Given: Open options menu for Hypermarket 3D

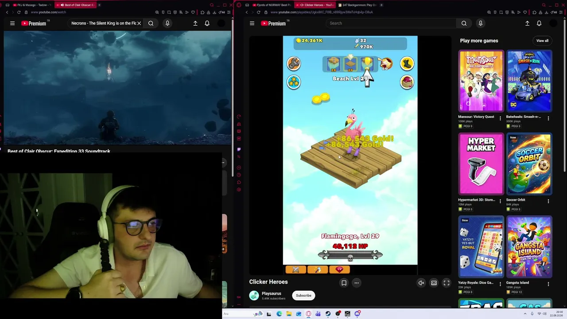Looking at the screenshot, I should click(500, 201).
